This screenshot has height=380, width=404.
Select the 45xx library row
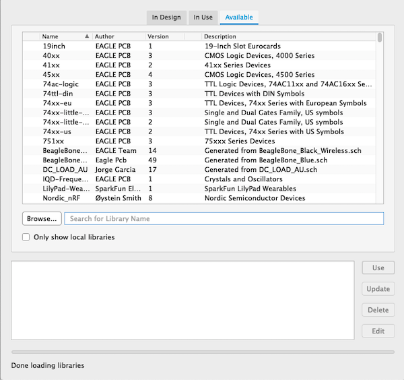pyautogui.click(x=199, y=75)
